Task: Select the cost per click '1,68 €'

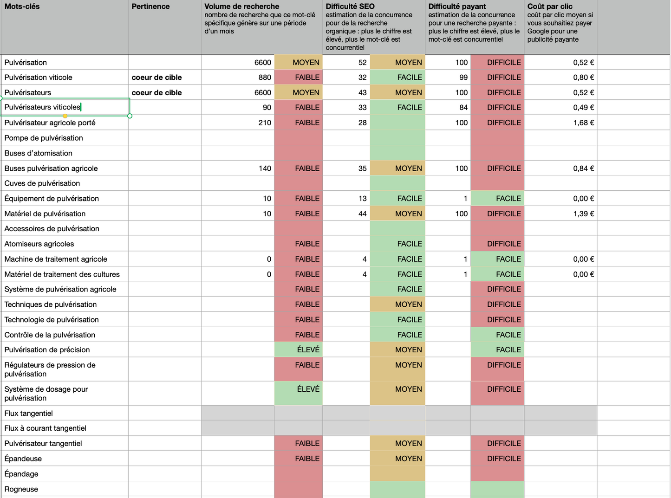Action: pyautogui.click(x=560, y=123)
